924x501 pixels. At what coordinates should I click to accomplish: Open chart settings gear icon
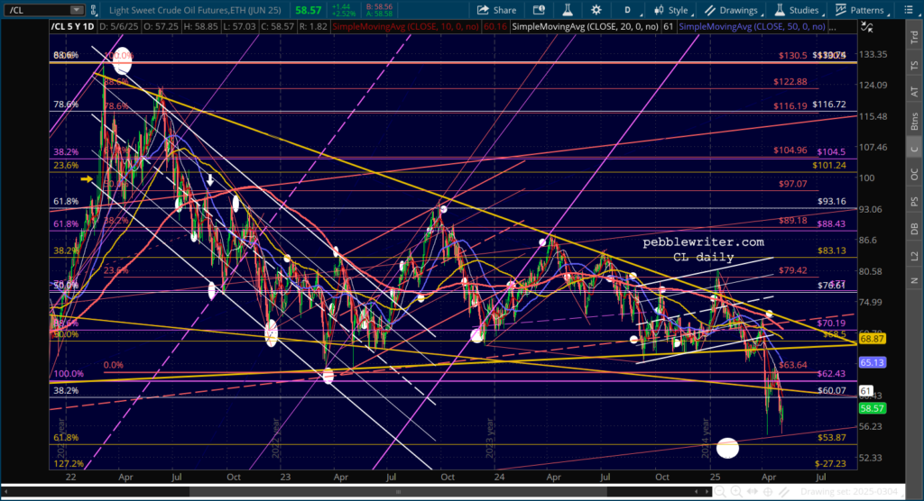[596, 10]
